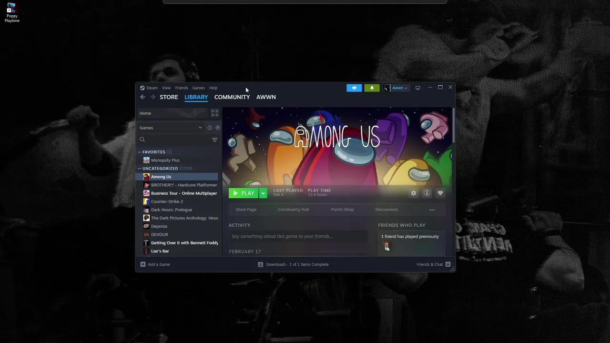
Task: Select Among Us in the library list
Action: click(177, 177)
